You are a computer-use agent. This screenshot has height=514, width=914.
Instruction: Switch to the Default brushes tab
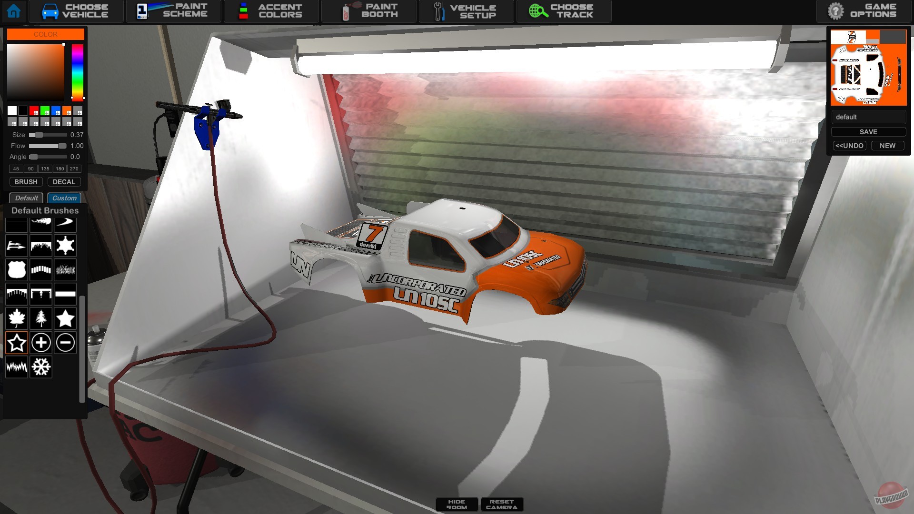pos(26,198)
